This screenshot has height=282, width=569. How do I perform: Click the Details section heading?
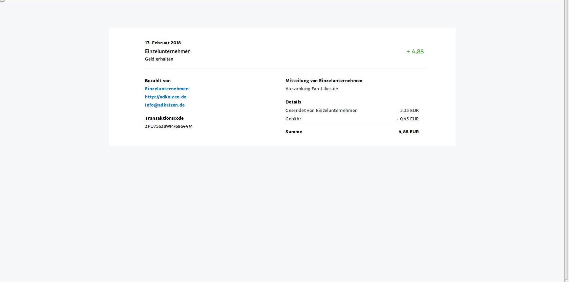293,102
